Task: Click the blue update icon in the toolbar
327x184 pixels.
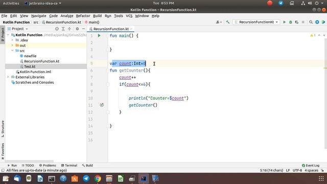Action: pos(317,22)
